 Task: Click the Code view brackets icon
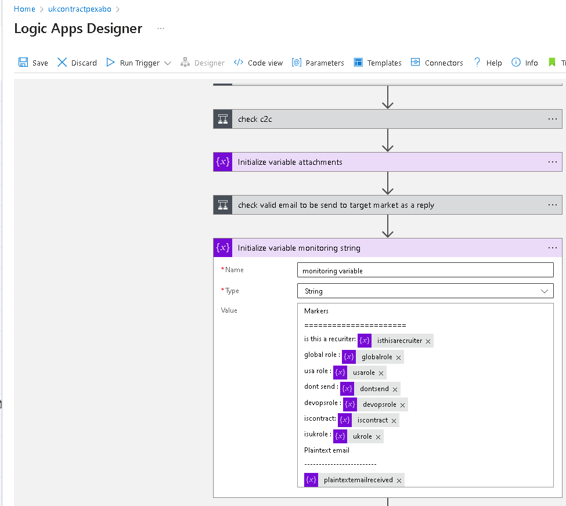point(239,62)
